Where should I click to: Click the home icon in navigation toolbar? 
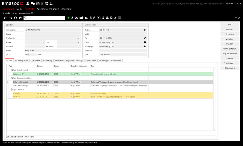click(20, 18)
